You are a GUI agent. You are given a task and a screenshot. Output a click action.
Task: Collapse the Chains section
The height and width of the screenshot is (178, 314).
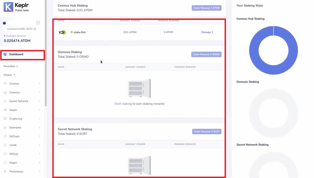click(x=10, y=75)
